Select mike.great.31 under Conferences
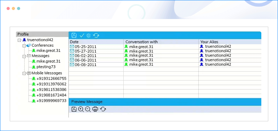 point(48,50)
